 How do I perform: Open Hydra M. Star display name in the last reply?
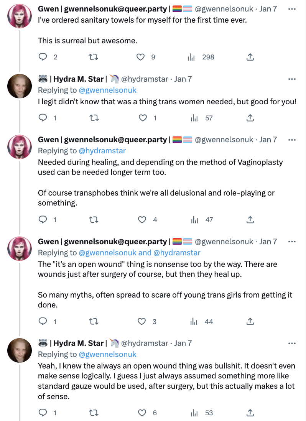pos(78,343)
